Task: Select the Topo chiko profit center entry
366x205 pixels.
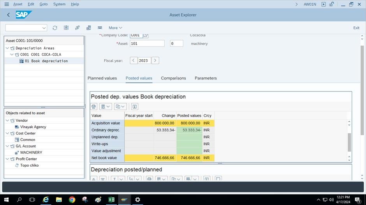Action: pyautogui.click(x=30, y=165)
